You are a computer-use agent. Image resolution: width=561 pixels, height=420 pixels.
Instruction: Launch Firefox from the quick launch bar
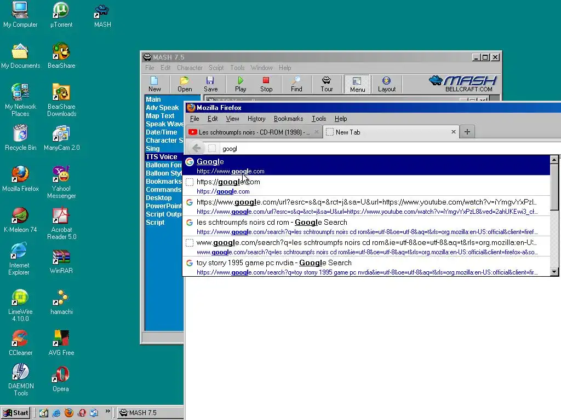coord(68,413)
